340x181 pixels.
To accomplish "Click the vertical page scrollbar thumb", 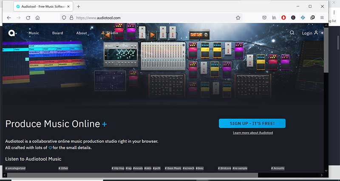I will (326, 50).
